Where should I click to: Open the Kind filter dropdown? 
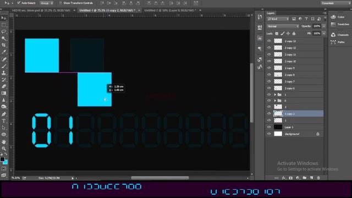tap(278, 19)
